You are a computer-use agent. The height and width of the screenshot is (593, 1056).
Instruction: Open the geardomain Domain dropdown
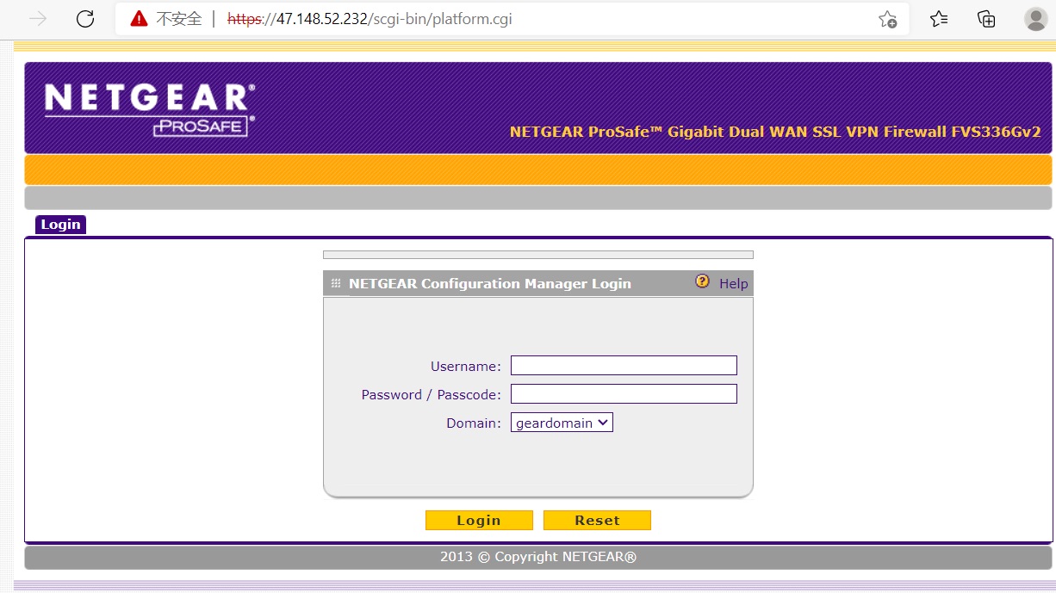click(562, 423)
